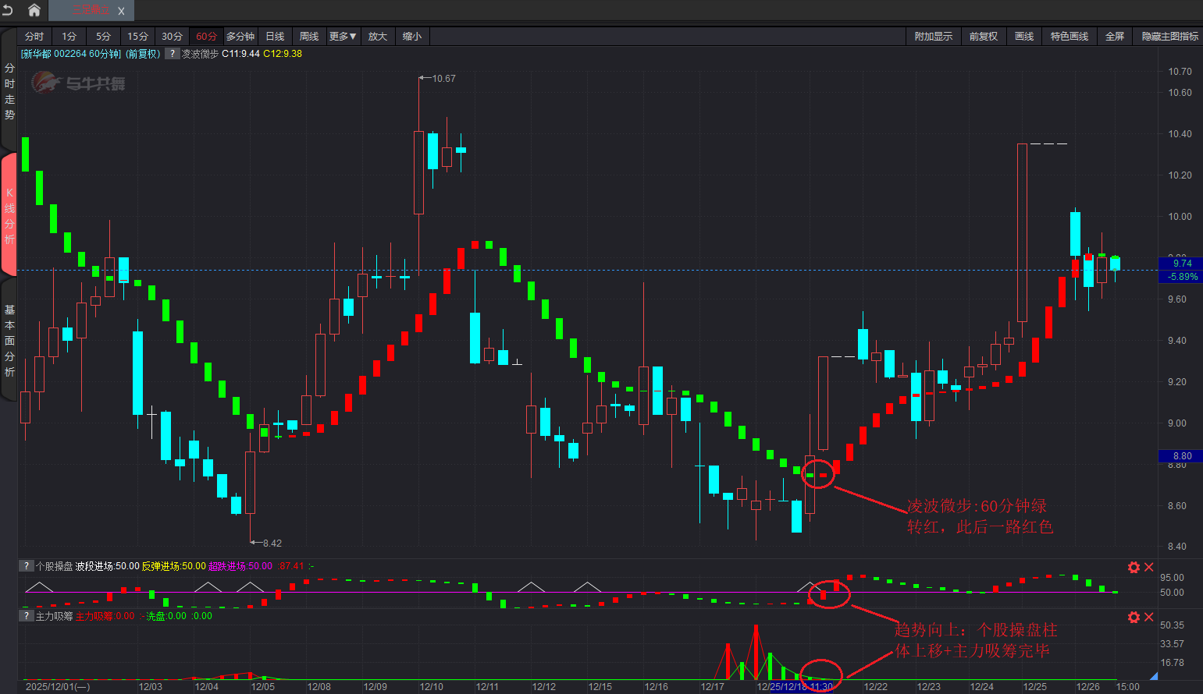Click help icon beside 个股操盘
1203x694 pixels.
tap(27, 566)
